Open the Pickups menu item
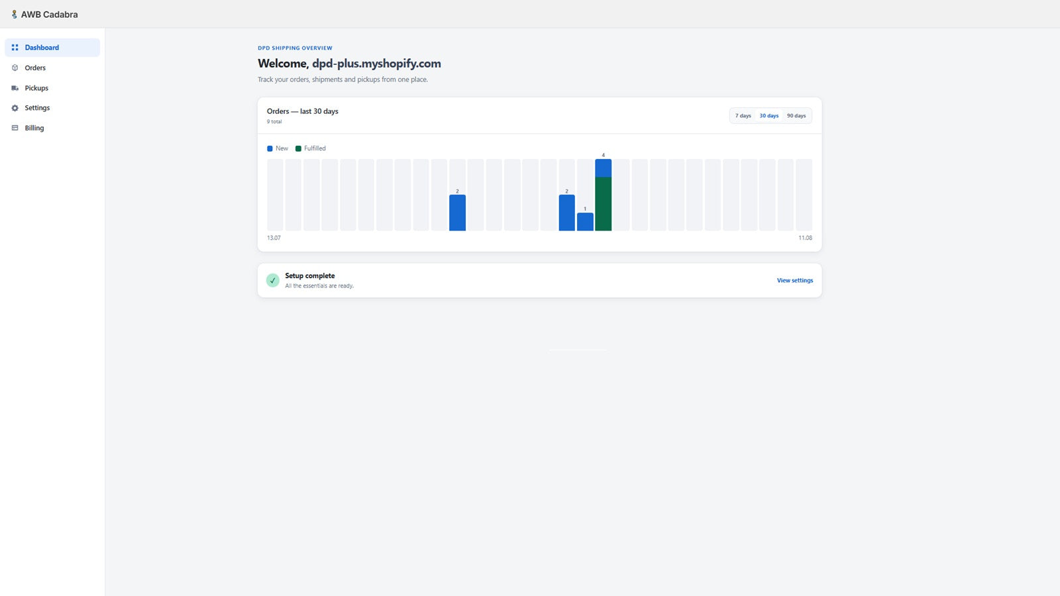The image size is (1060, 596). click(52, 88)
